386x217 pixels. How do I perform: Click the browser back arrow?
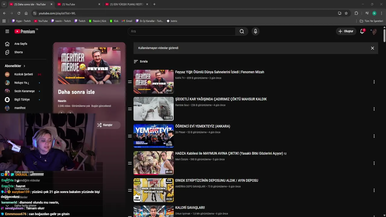click(4, 13)
